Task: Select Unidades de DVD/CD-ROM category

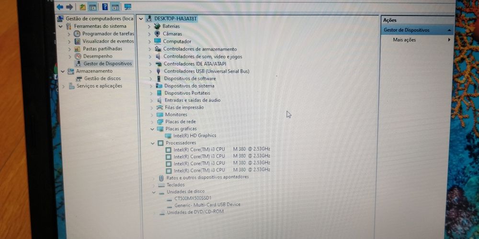Action: pos(195,212)
